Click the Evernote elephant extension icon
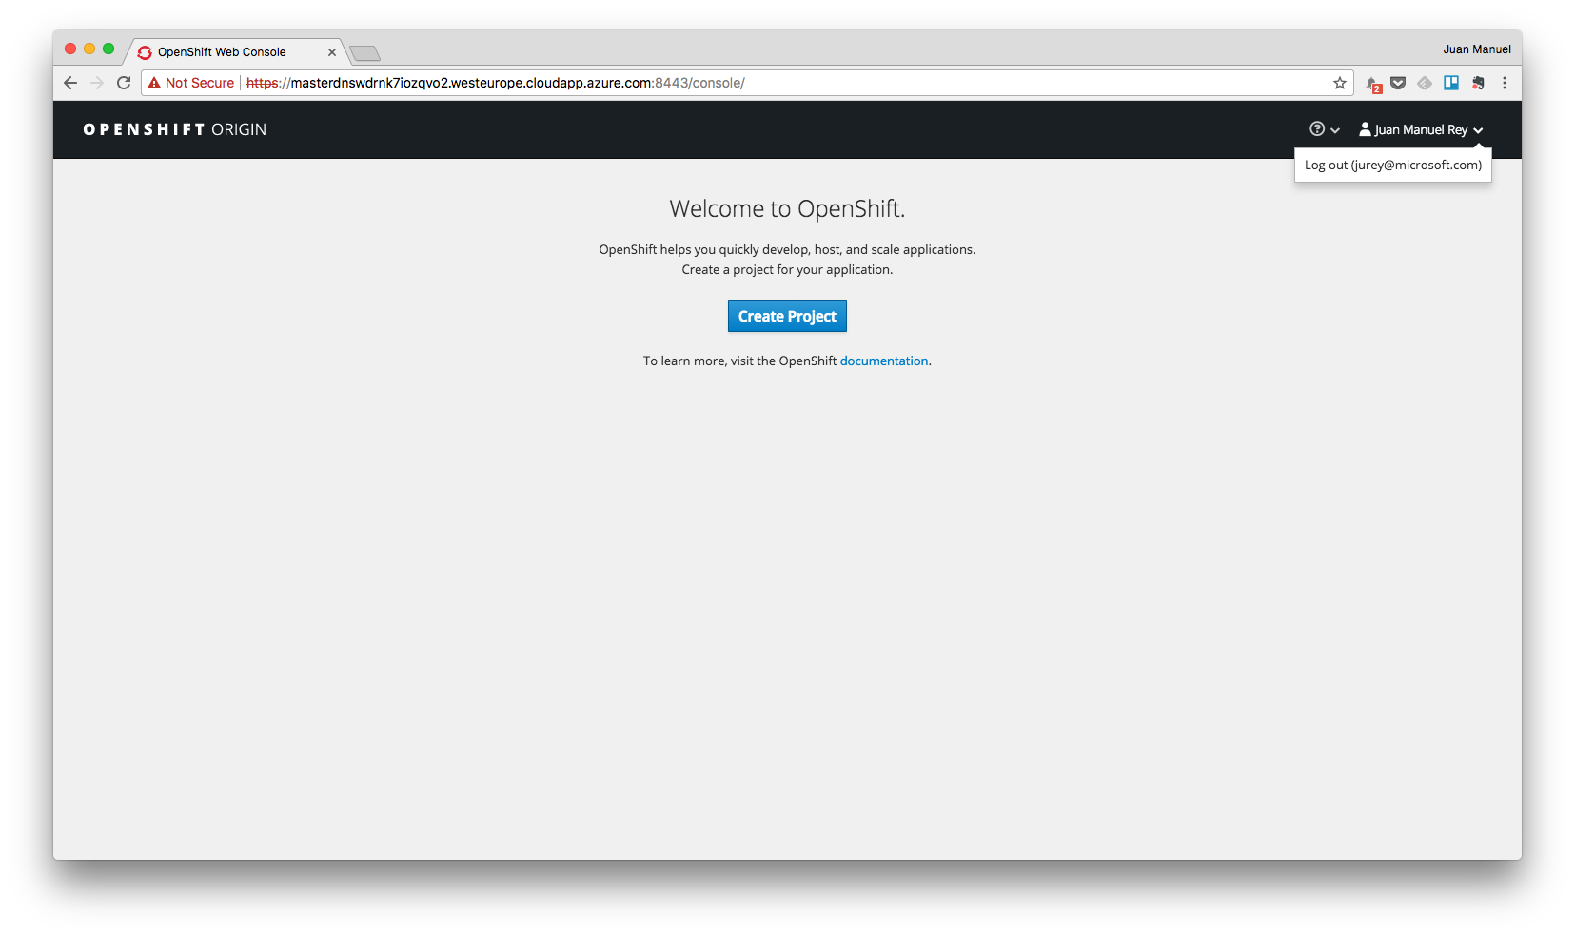Viewport: 1575px width, 936px height. point(1478,83)
